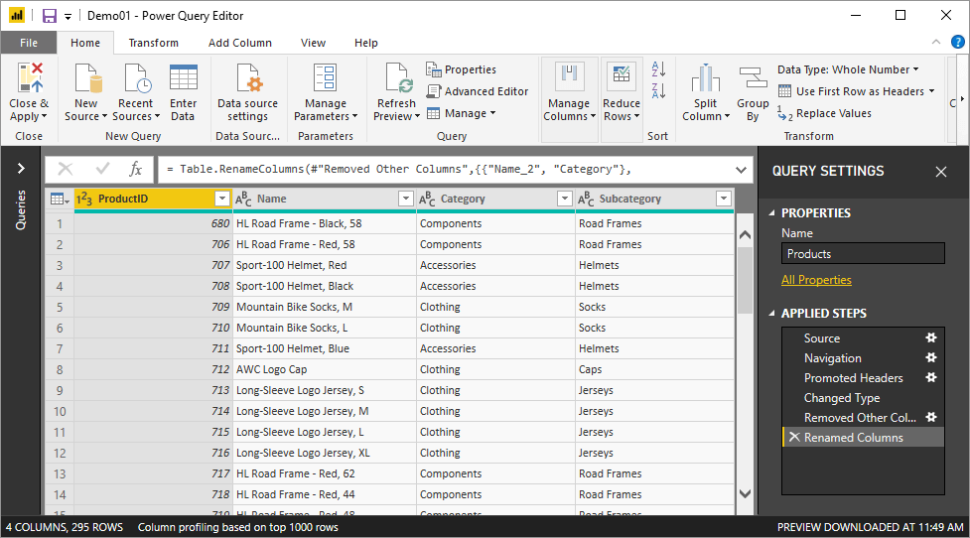Click the Reduce Rows icon
970x538 pixels.
pos(622,74)
